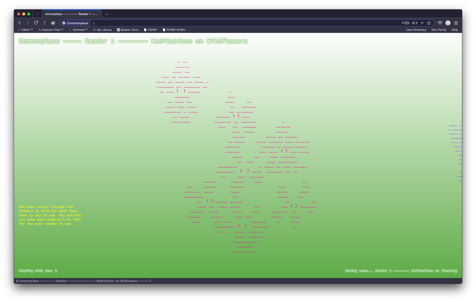Image resolution: width=476 pixels, height=302 pixels.
Task: Open a new tab with plus
Action: (106, 14)
